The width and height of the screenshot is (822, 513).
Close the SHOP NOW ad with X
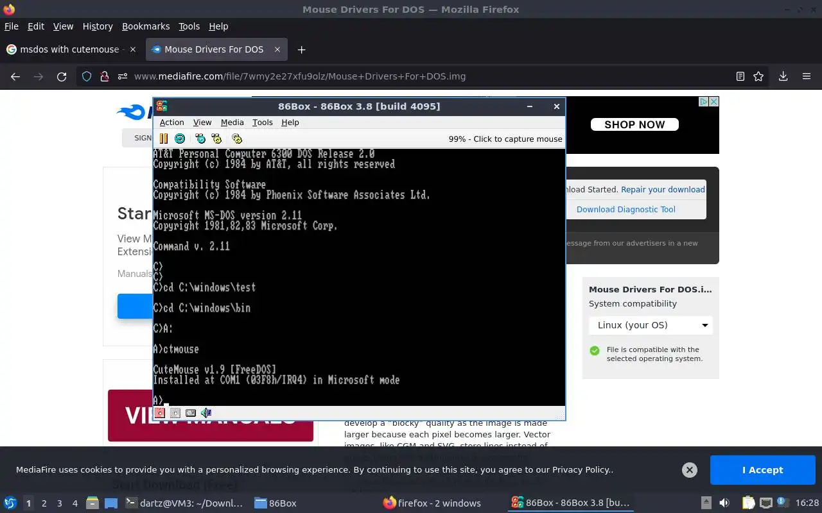[713, 102]
